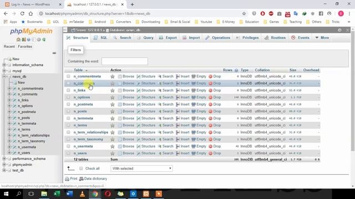Star the n_users table
The width and height of the screenshot is (355, 199).
click(112, 154)
